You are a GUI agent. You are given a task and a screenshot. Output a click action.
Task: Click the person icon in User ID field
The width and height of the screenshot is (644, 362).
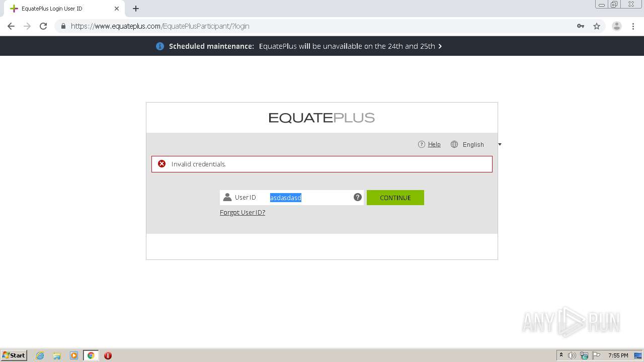[x=227, y=197]
